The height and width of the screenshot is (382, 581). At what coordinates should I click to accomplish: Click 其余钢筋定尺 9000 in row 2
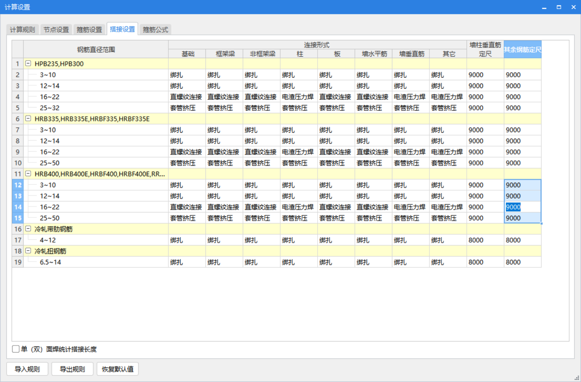tap(523, 75)
